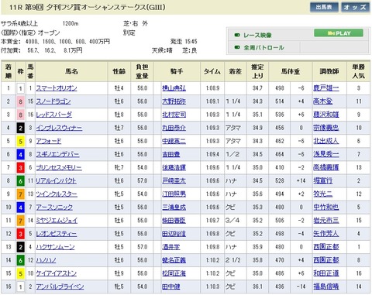372x295 pixels.
Task: Select trainer 浅見秀一
Action: pyautogui.click(x=326, y=154)
